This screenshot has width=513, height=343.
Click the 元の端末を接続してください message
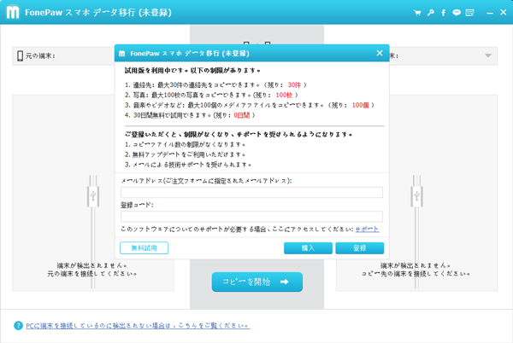point(92,274)
